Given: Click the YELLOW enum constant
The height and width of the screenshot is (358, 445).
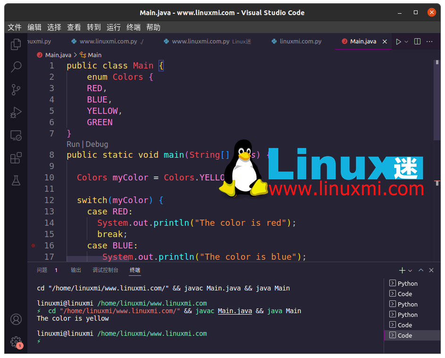Looking at the screenshot, I should pyautogui.click(x=102, y=111).
